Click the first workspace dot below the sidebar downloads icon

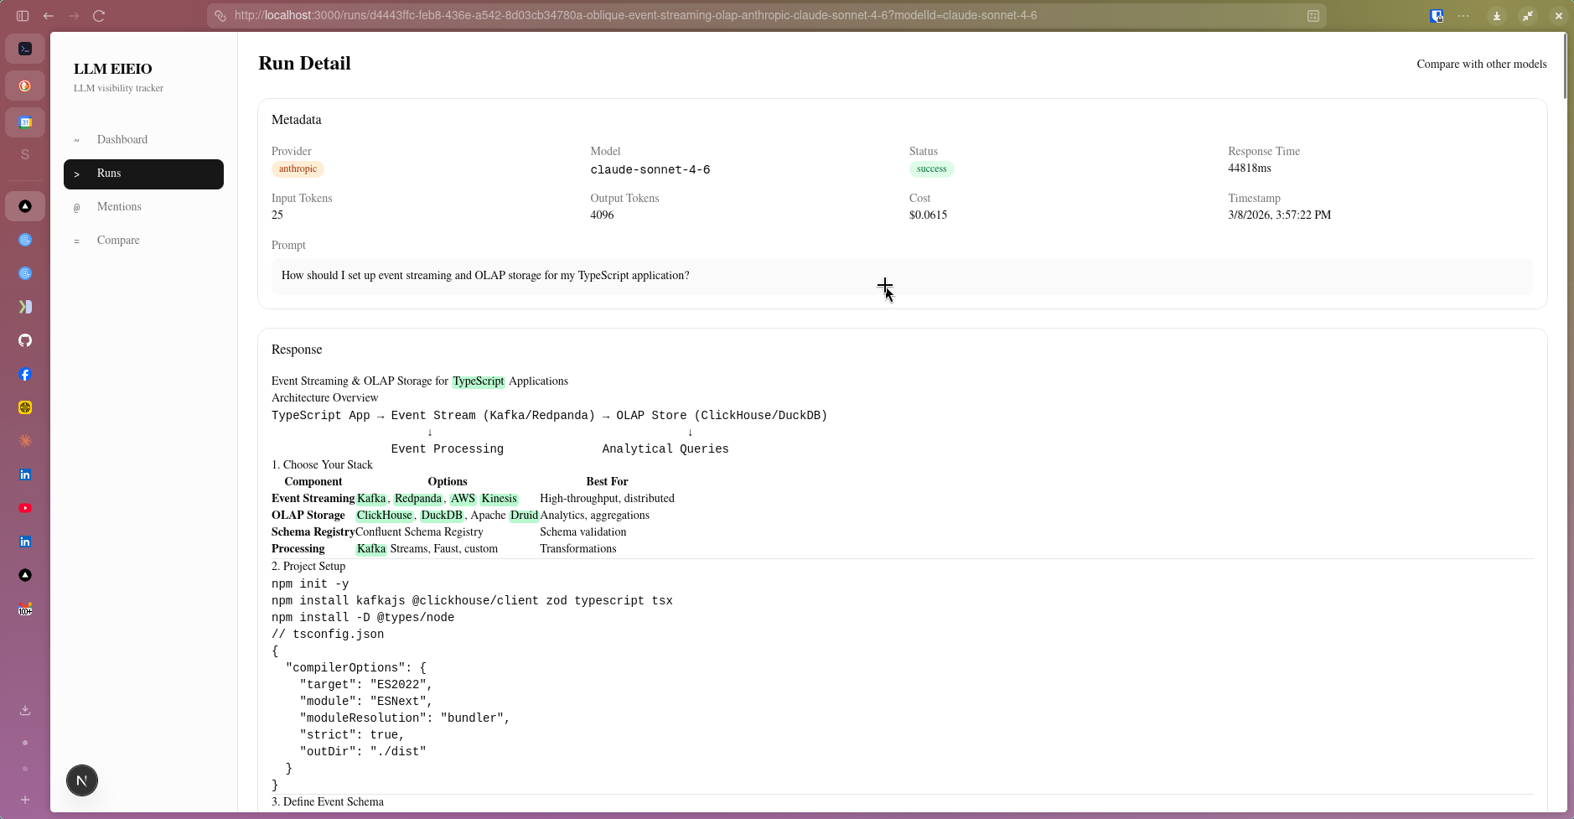coord(25,743)
